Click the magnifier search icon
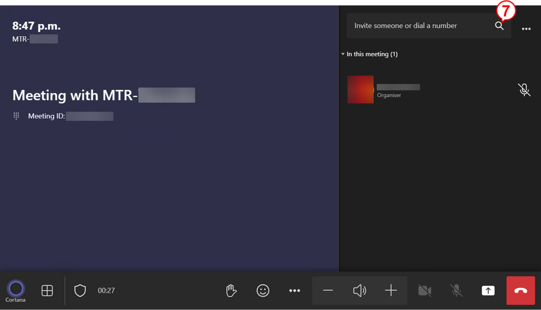 point(499,26)
